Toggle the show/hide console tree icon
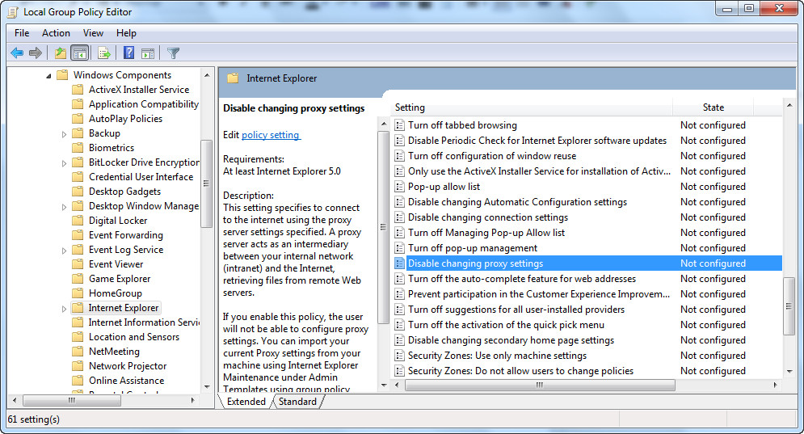This screenshot has width=804, height=434. tap(79, 53)
